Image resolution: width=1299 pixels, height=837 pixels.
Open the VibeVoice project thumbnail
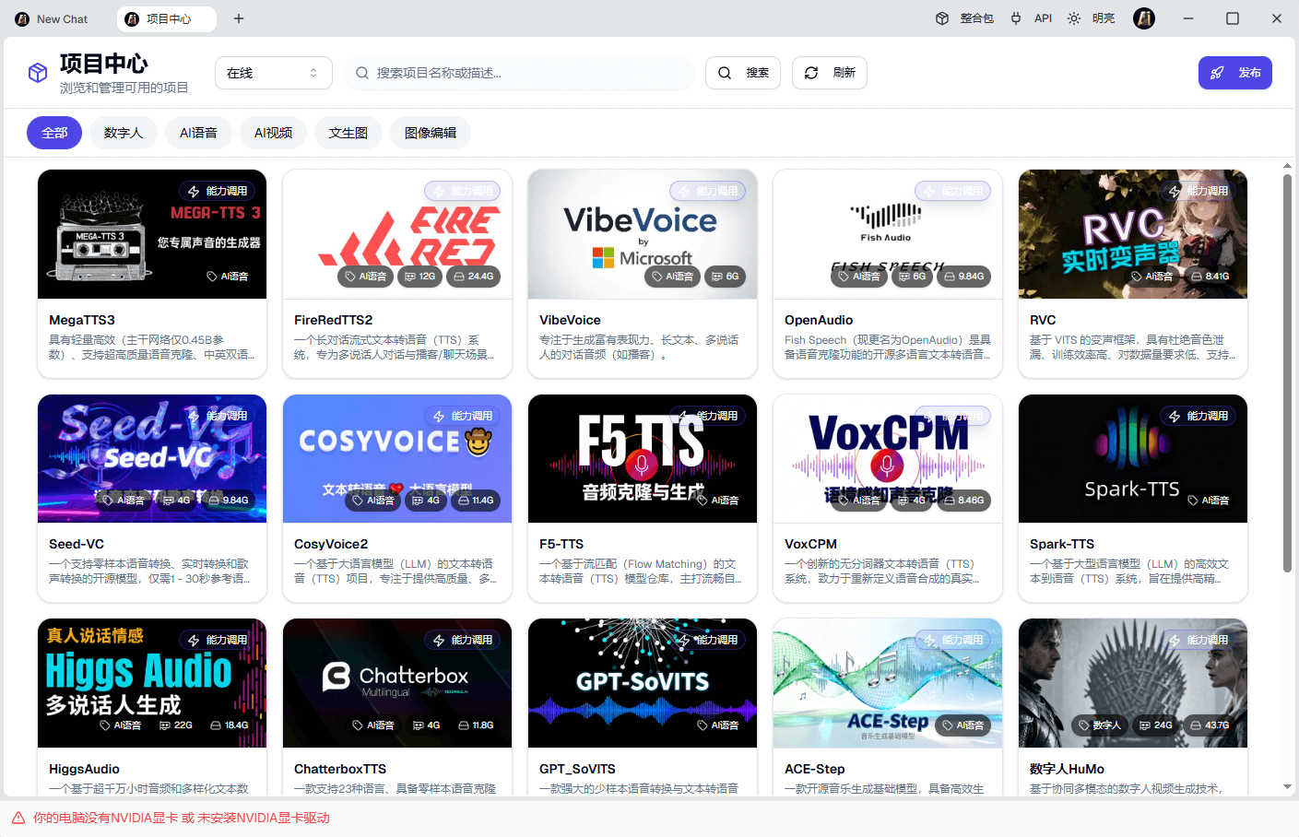coord(642,234)
